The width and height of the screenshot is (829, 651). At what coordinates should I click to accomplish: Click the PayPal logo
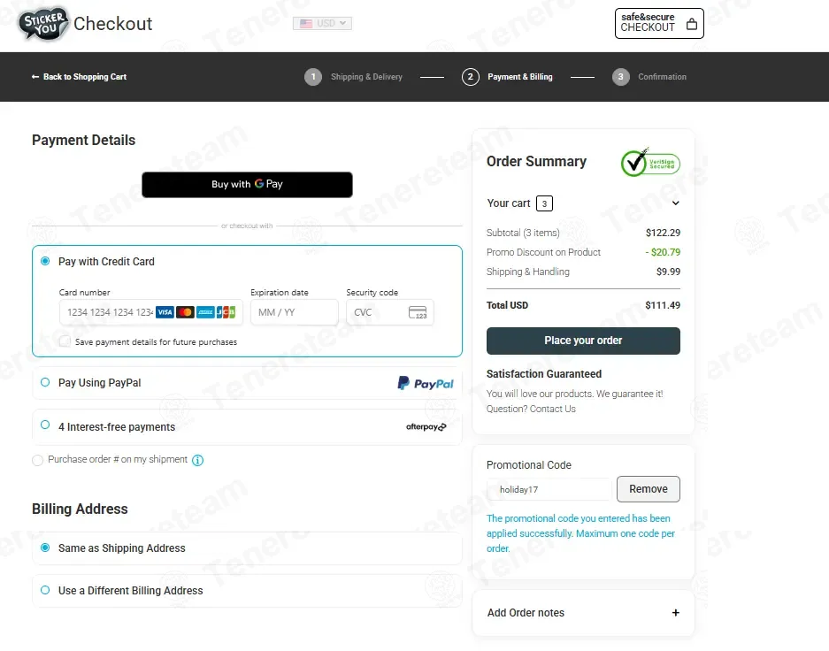[x=426, y=383]
